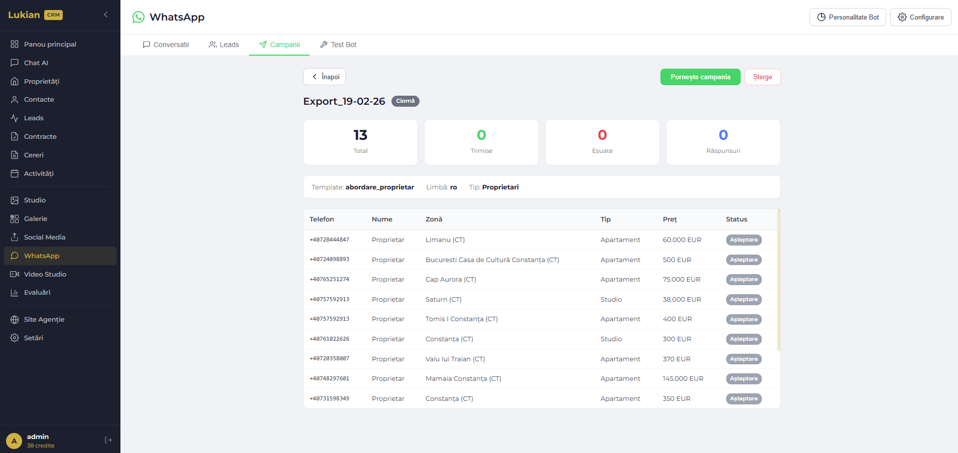
Task: Click the Așteptare status badge for Limanu
Action: coord(743,240)
